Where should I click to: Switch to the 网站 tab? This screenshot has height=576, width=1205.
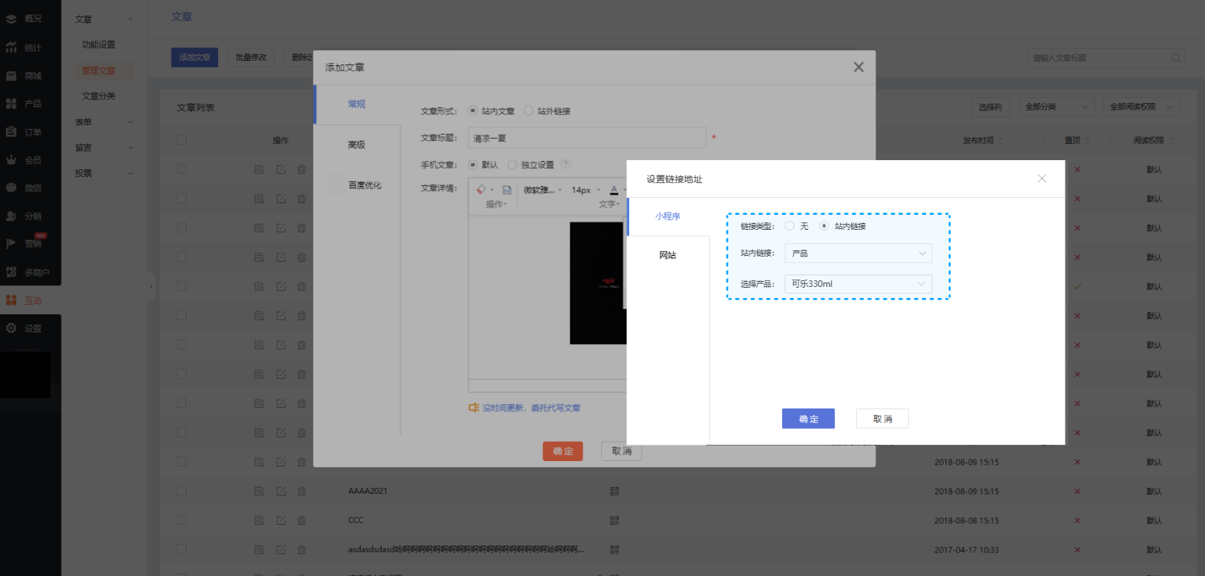click(x=668, y=255)
